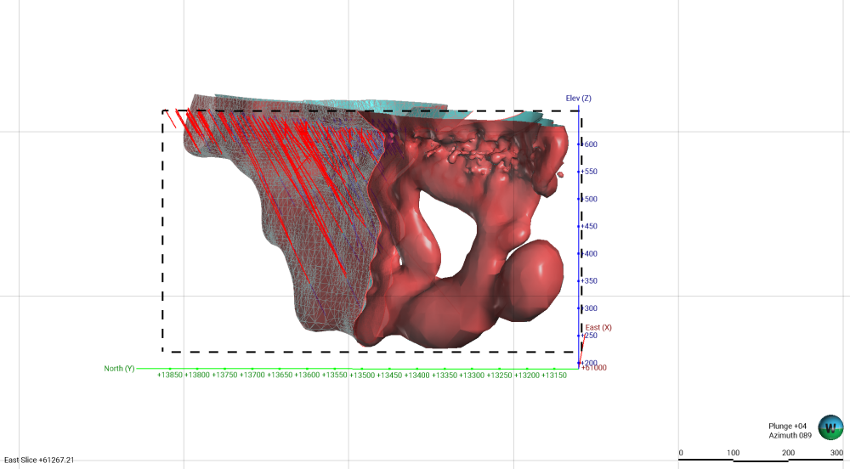The width and height of the screenshot is (850, 469).
Task: Click the scale bar 200 mark
Action: tap(788, 453)
